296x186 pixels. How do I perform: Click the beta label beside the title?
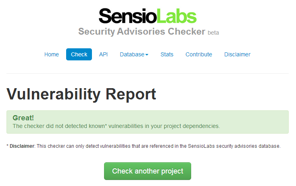pyautogui.click(x=213, y=33)
